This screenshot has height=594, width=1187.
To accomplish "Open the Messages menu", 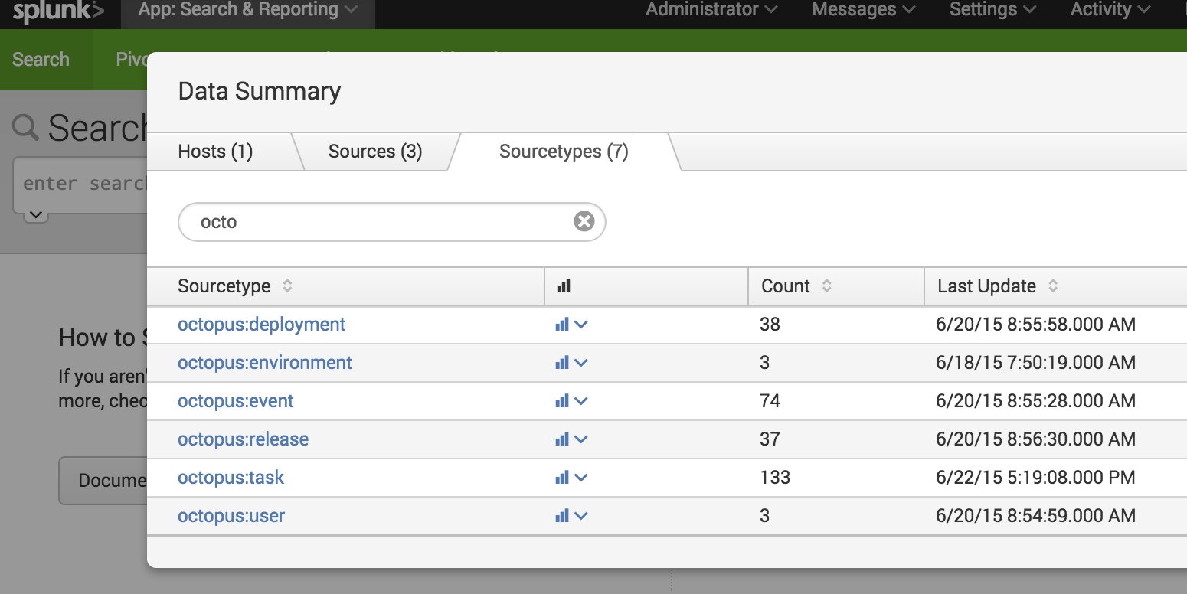I will tap(862, 10).
